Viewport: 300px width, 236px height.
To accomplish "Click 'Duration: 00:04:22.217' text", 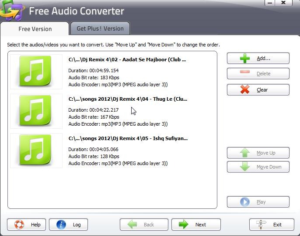I will [x=94, y=110].
